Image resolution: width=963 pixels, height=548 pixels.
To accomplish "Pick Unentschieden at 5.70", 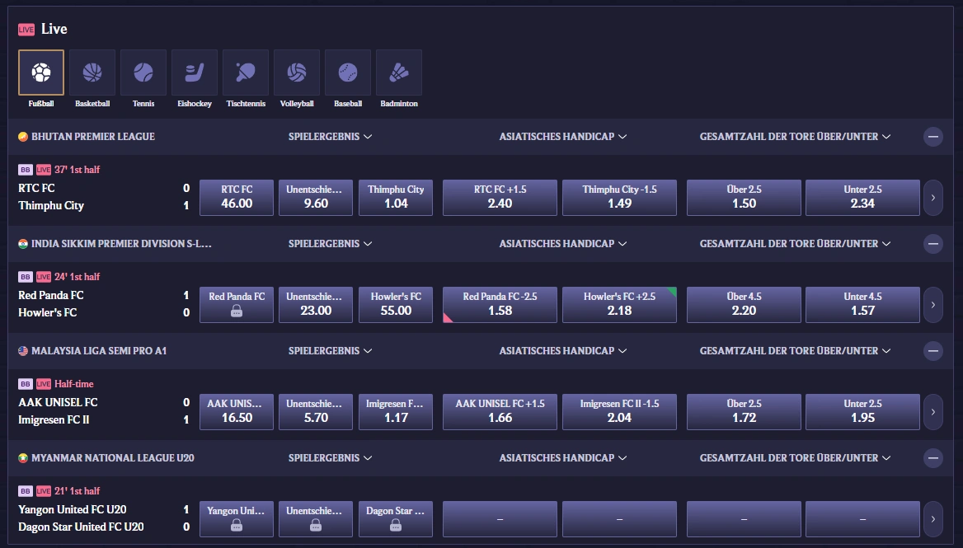I will (316, 412).
